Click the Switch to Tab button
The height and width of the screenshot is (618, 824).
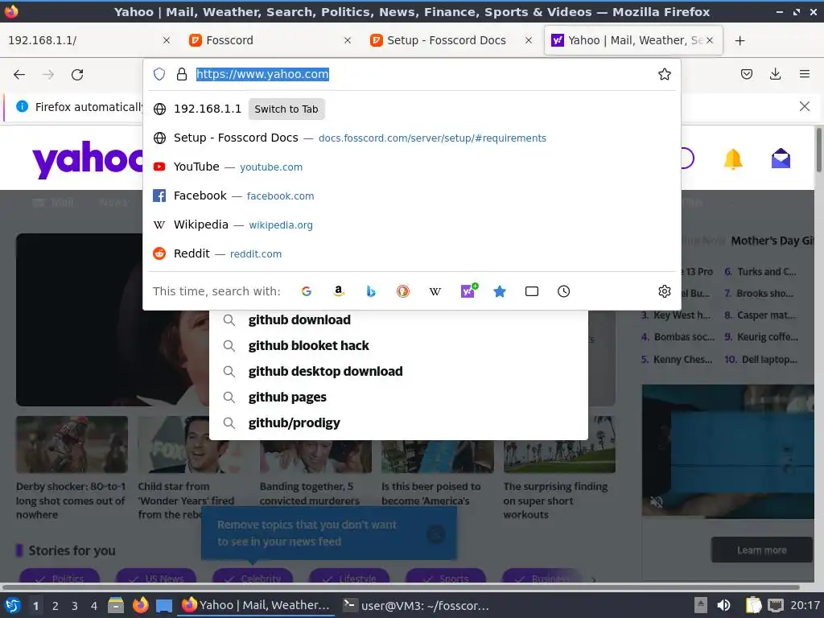click(286, 109)
